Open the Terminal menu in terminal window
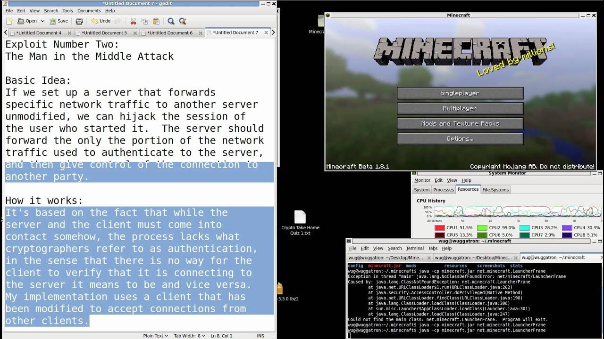 coord(415,248)
